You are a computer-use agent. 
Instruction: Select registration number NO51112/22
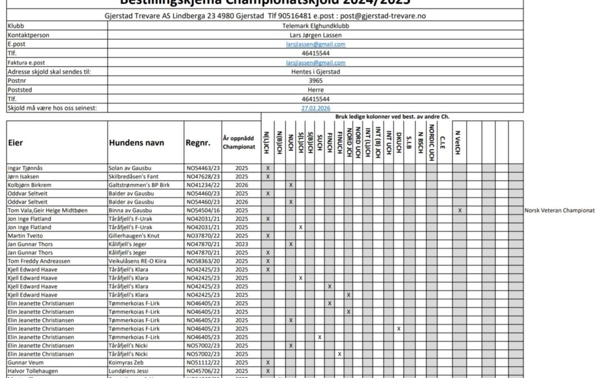[x=203, y=362]
